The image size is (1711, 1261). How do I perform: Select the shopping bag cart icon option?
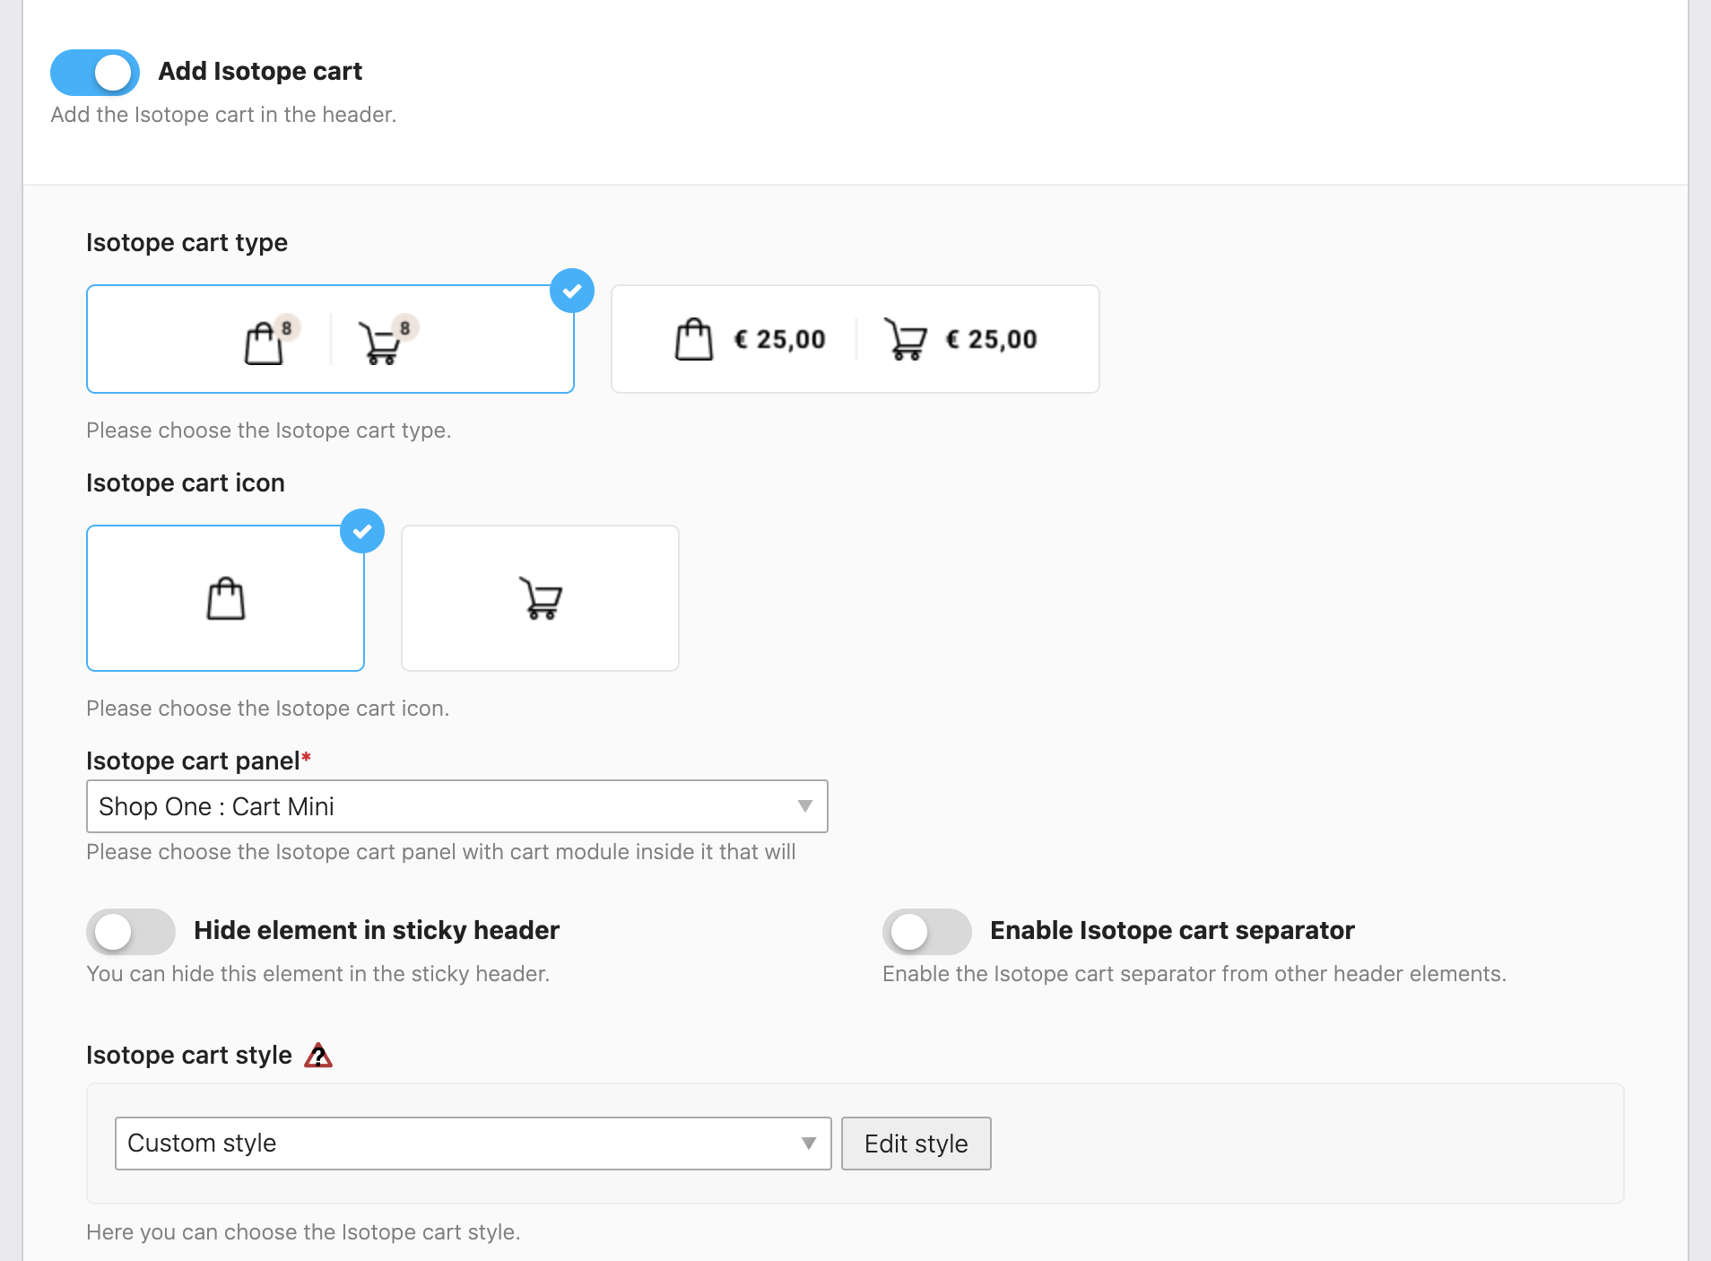pos(225,597)
